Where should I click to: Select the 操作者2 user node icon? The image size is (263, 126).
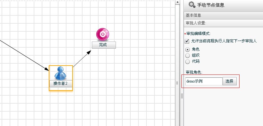(x=60, y=73)
